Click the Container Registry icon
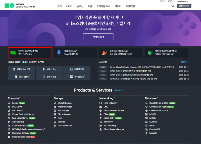201x144 pixels. click(x=9, y=133)
